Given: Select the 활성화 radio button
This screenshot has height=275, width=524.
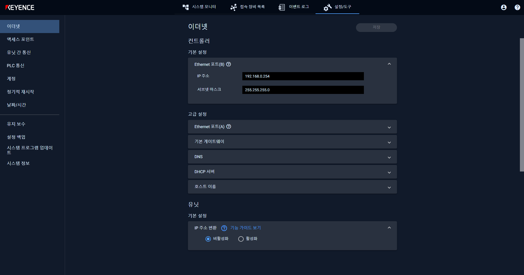Looking at the screenshot, I should 241,239.
